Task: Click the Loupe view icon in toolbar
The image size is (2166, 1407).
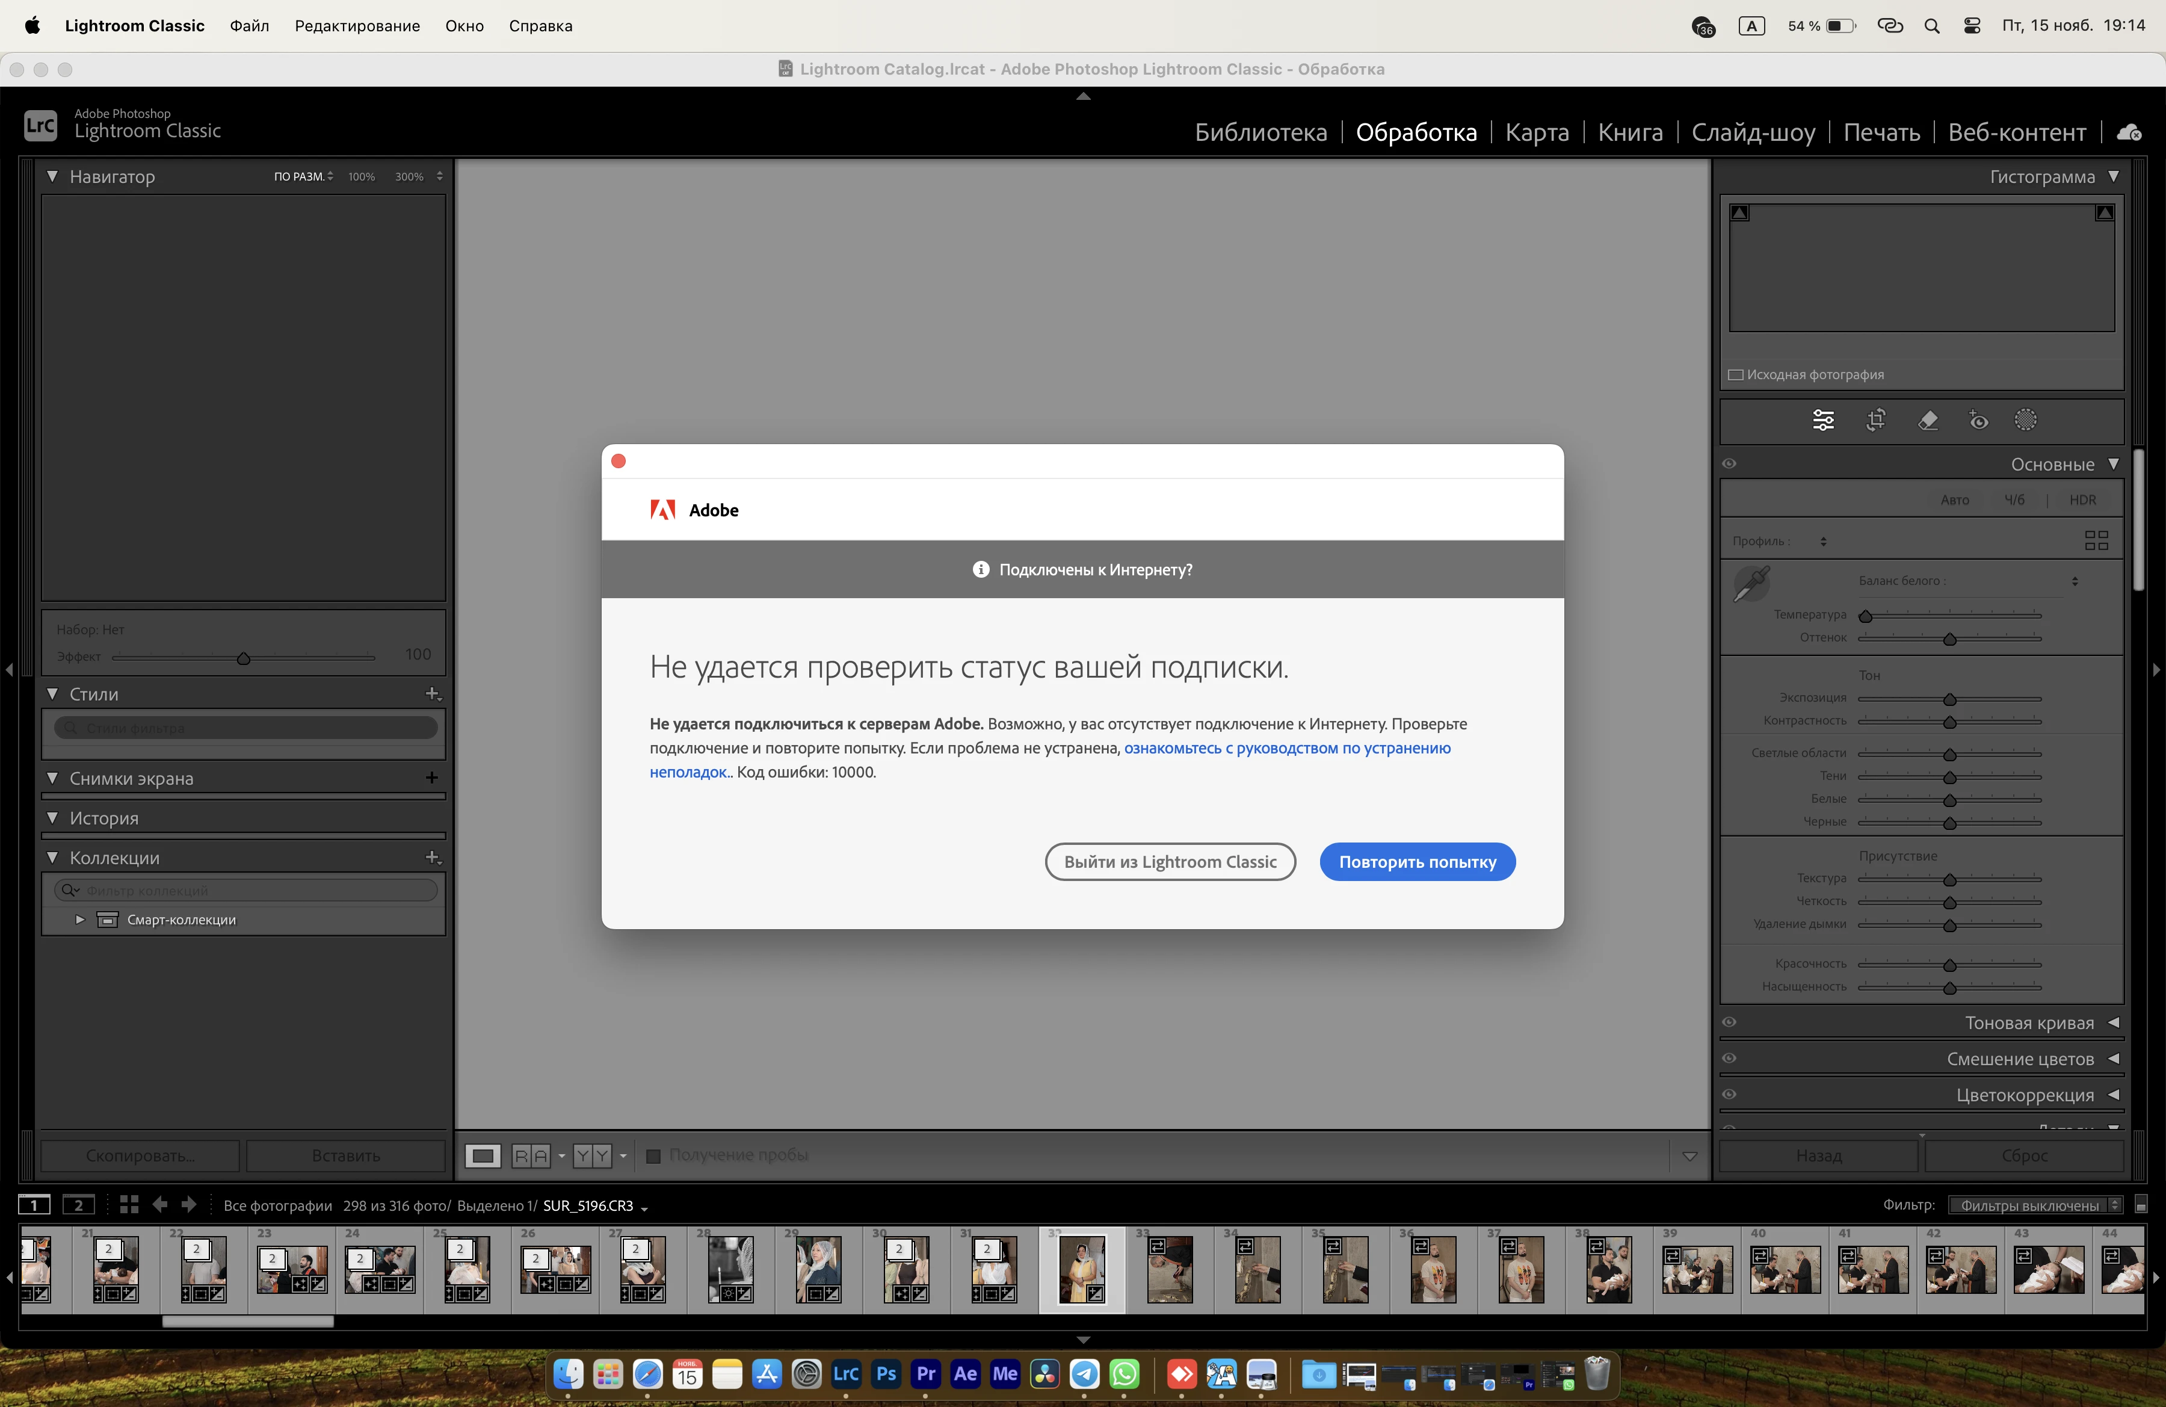Action: pos(483,1156)
